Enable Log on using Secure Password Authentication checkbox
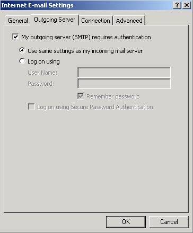 click(x=31, y=107)
